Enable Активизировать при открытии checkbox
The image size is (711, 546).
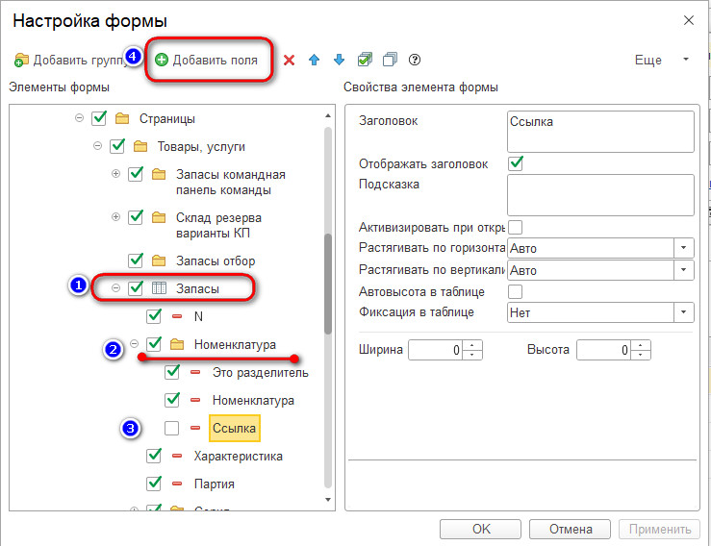[x=515, y=227]
